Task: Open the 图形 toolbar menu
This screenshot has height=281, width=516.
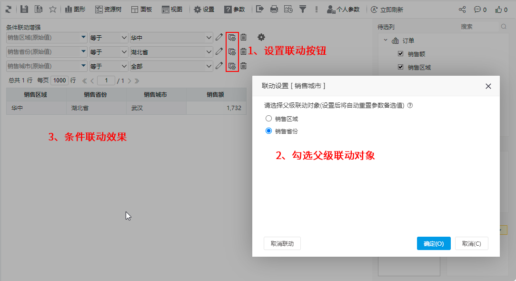Action: pyautogui.click(x=75, y=9)
